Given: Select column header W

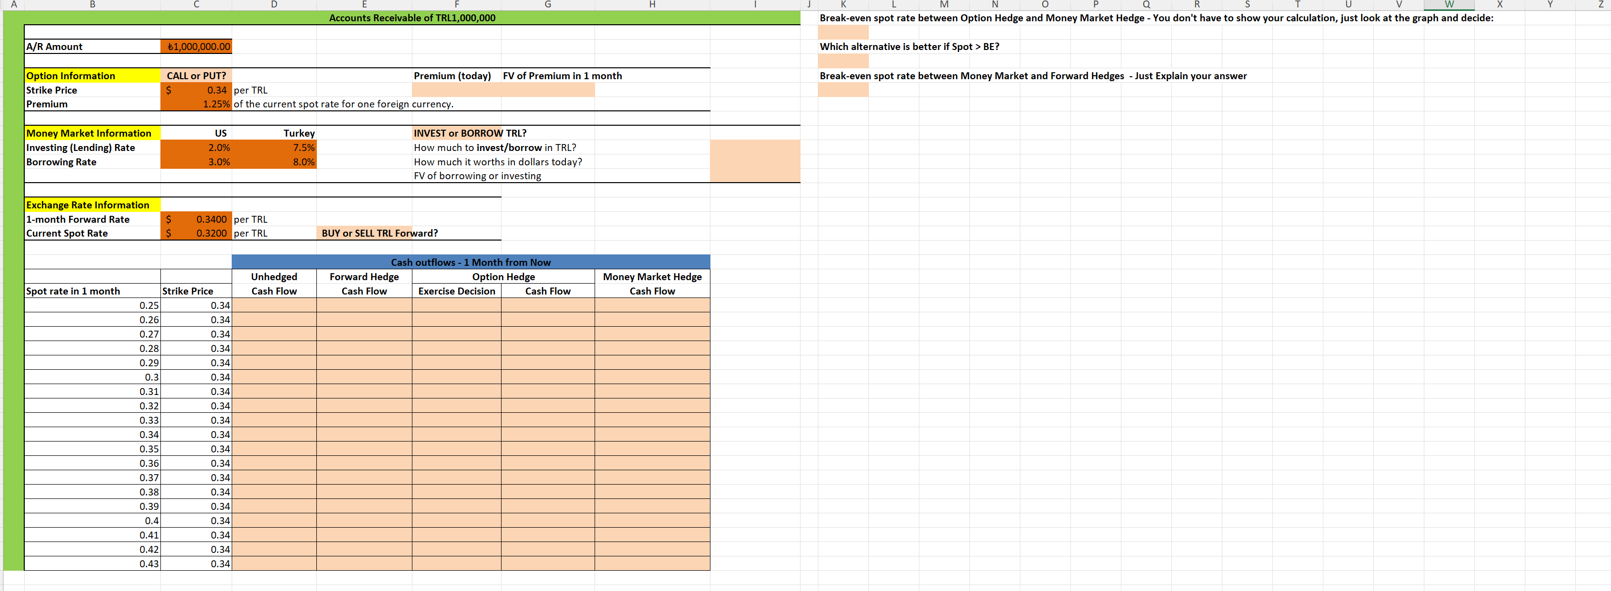Looking at the screenshot, I should point(1450,4).
